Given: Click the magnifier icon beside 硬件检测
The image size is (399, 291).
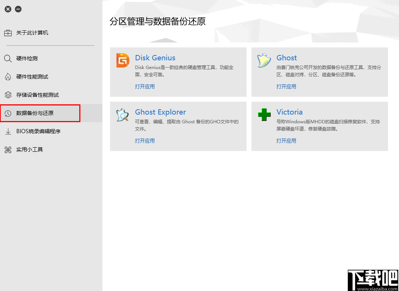Looking at the screenshot, I should [8, 58].
